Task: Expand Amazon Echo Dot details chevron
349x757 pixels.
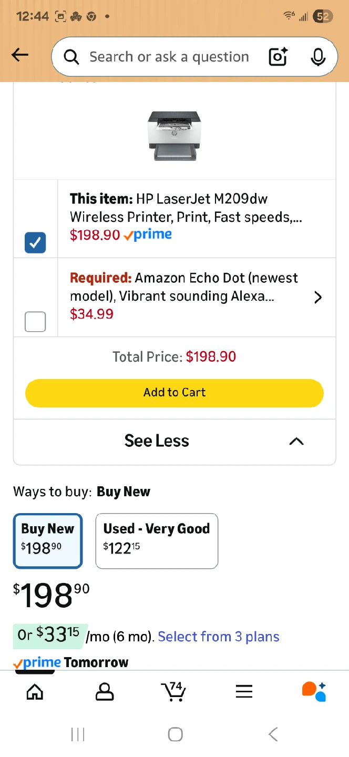Action: 317,298
